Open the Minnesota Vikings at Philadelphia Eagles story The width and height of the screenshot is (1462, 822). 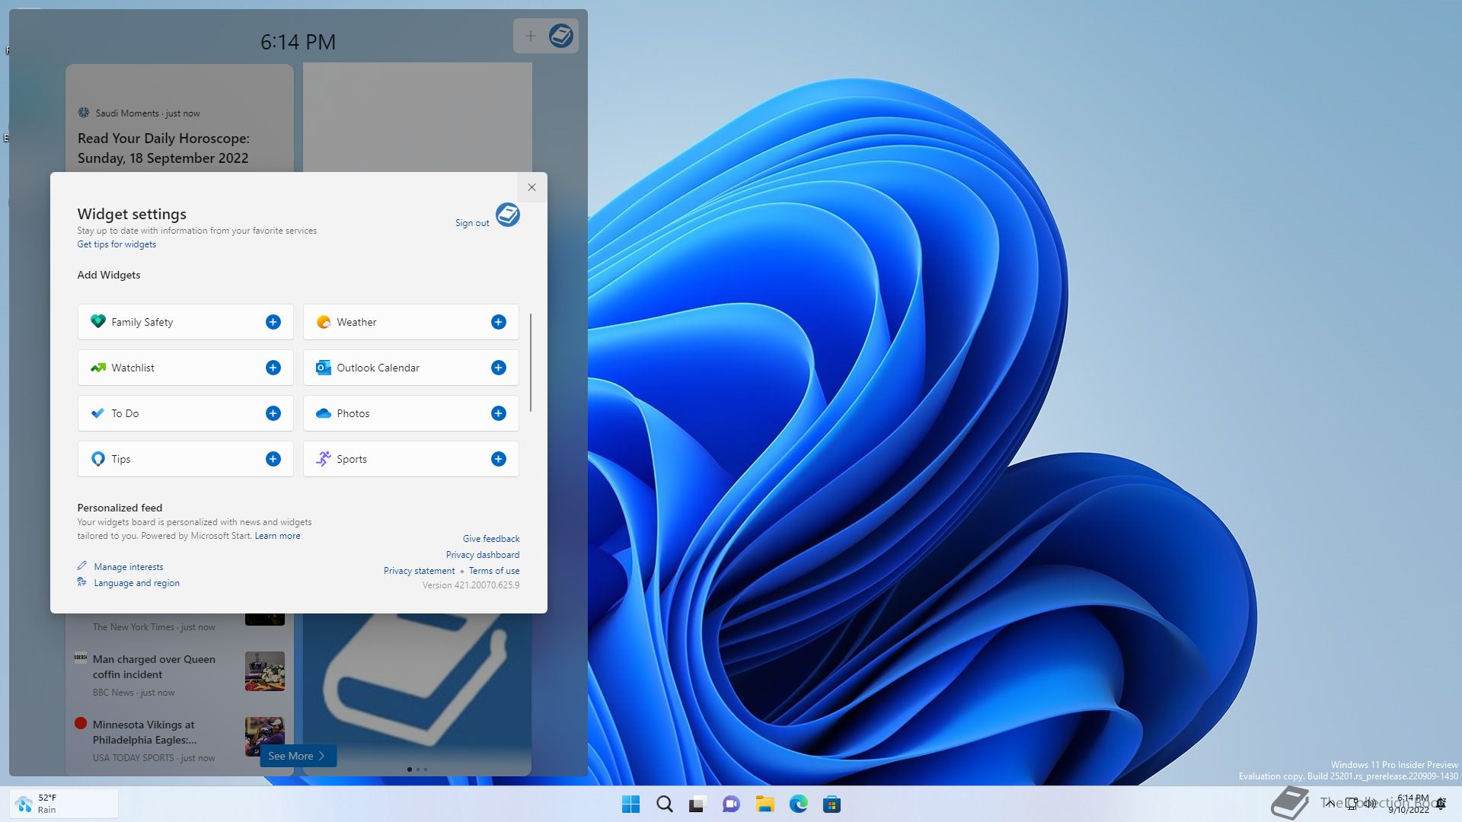pyautogui.click(x=145, y=732)
